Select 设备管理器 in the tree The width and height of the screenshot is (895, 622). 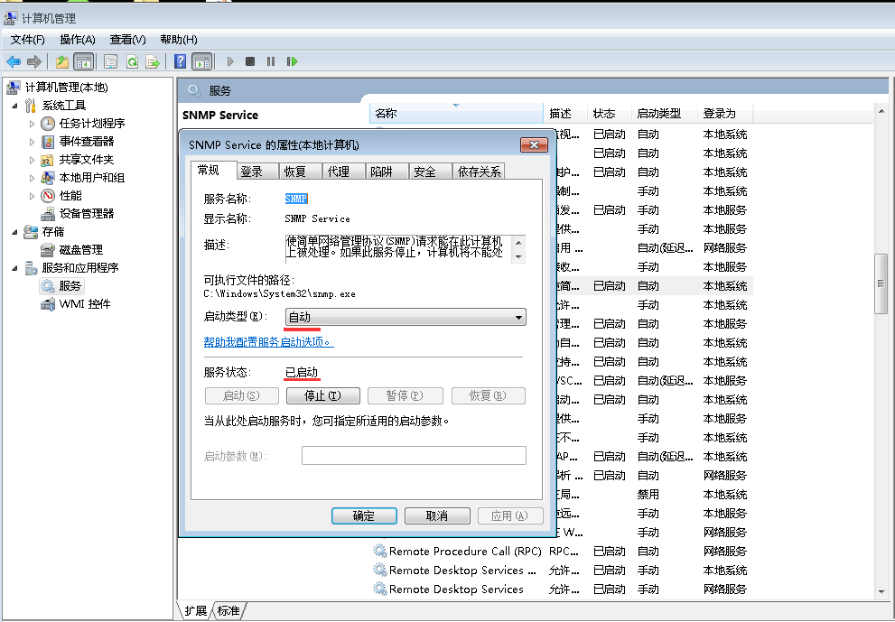87,213
